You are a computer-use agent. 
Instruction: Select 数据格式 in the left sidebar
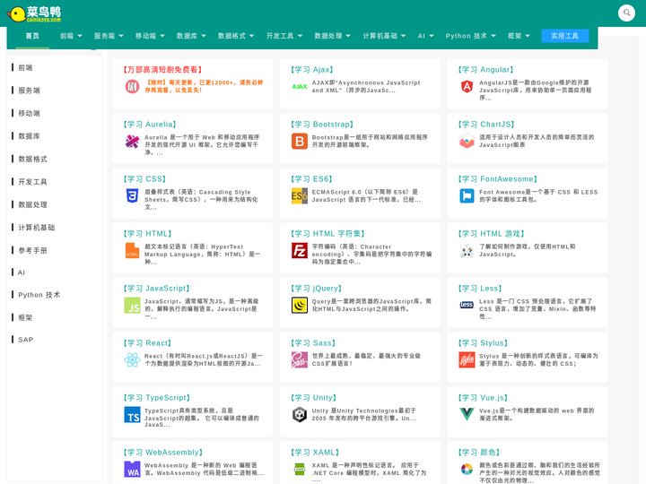pos(32,159)
